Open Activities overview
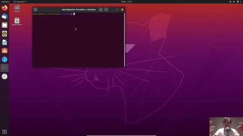This screenshot has width=243, height=136. click(x=5, y=2)
